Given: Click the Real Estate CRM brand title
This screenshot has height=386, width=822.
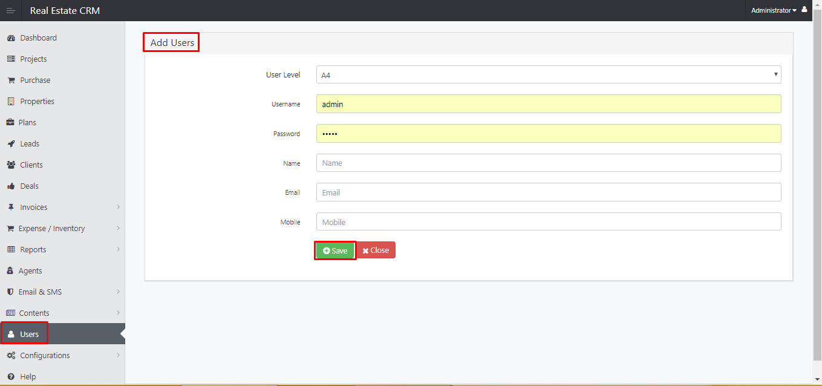Looking at the screenshot, I should pos(65,10).
